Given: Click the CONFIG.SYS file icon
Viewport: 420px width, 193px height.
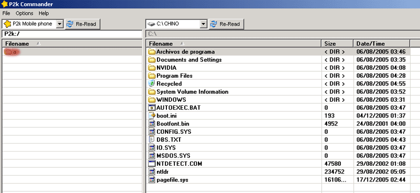Looking at the screenshot, I should 152,132.
